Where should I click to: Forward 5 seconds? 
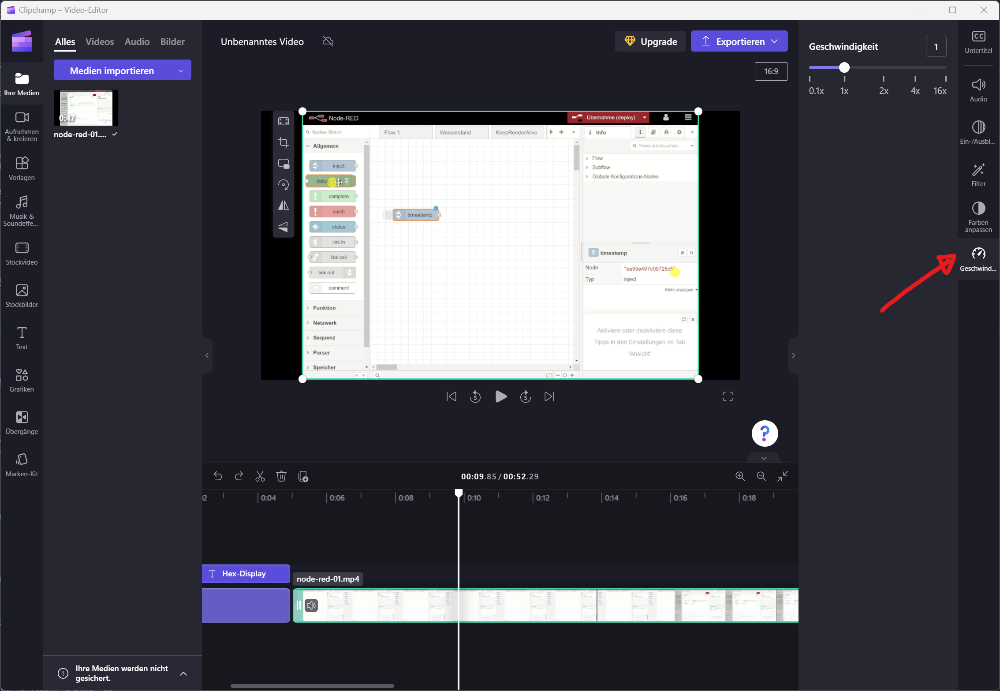tap(525, 396)
